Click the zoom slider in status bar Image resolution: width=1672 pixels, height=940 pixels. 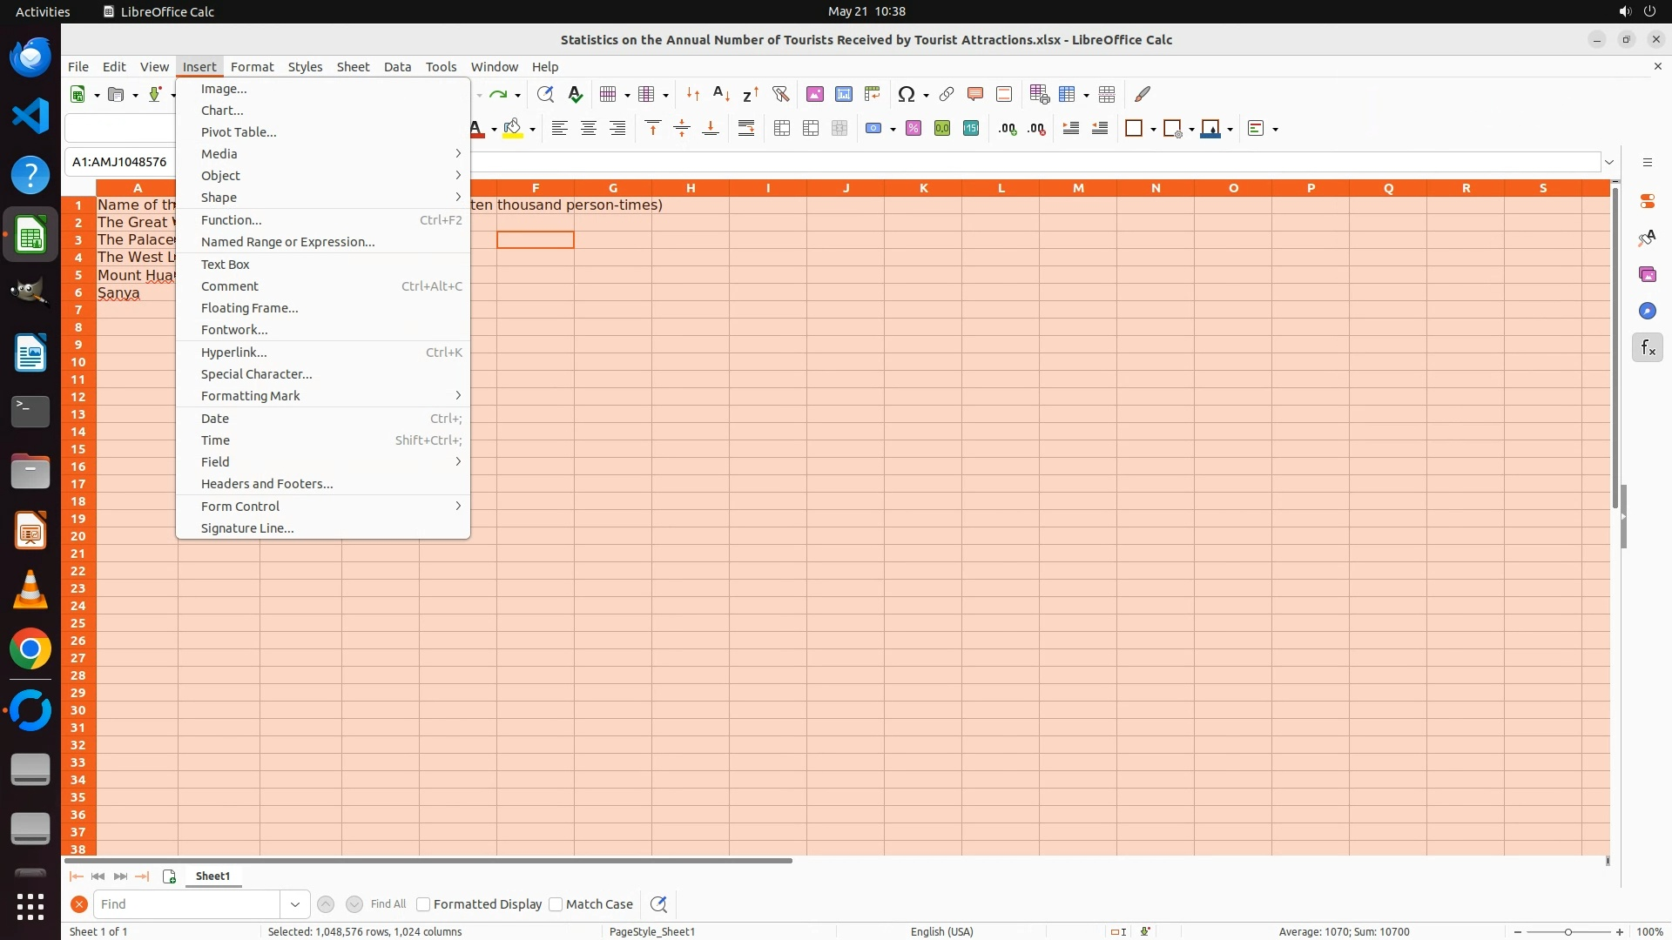pos(1567,932)
